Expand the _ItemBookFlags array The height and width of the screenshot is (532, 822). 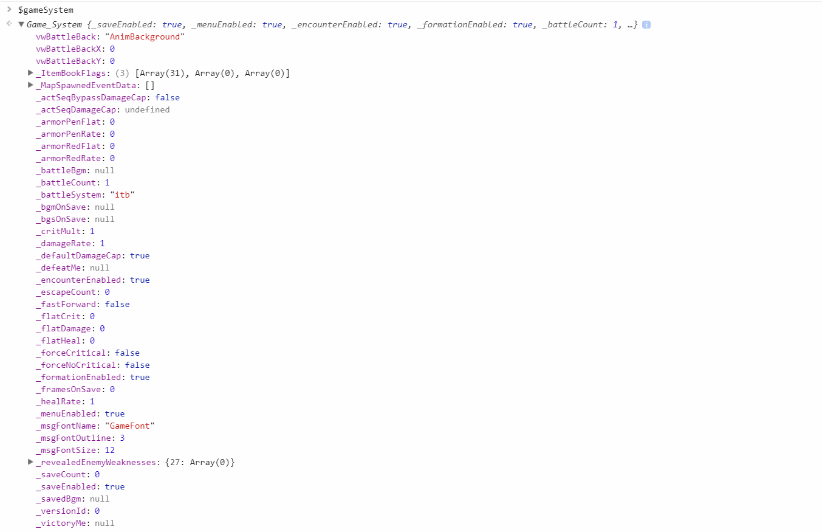click(30, 73)
